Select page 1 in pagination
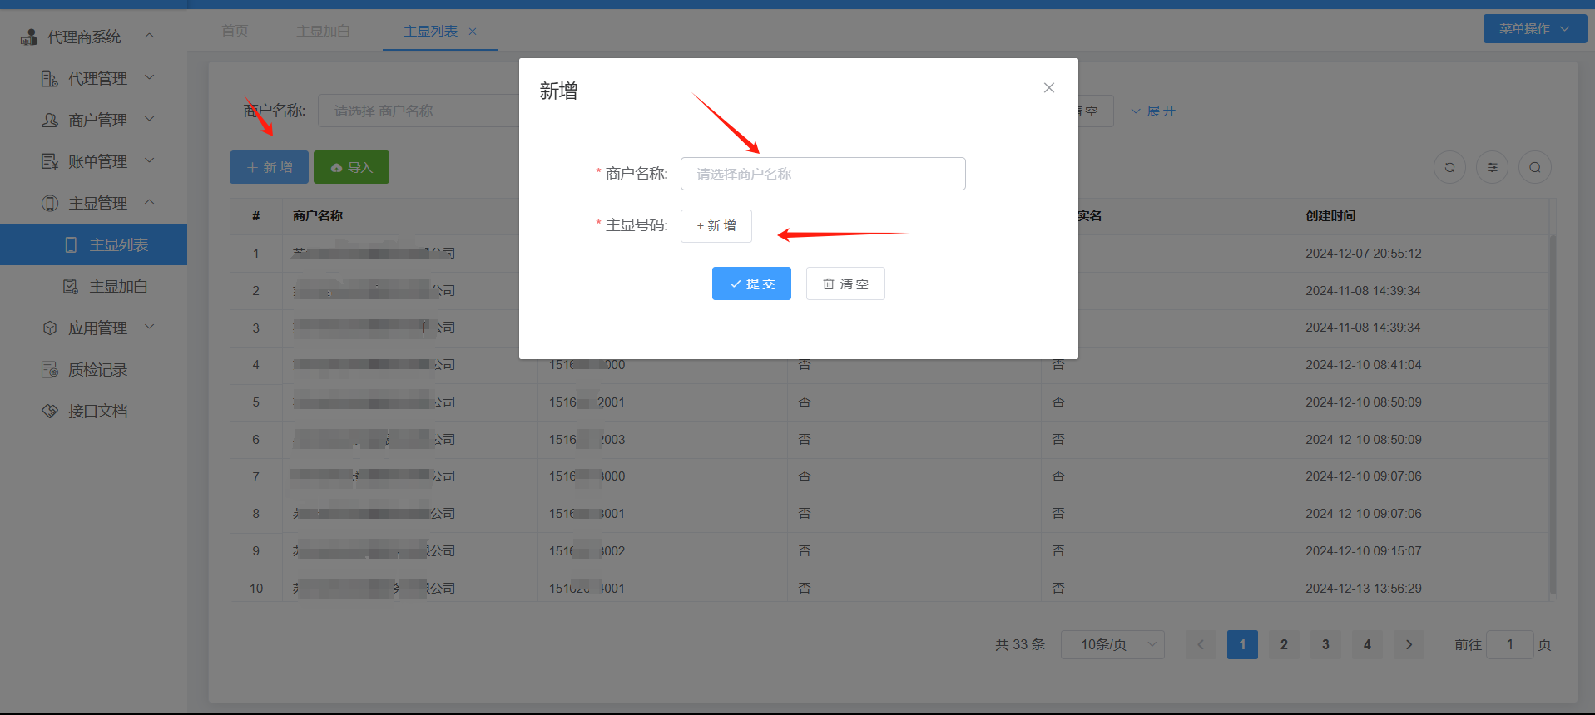This screenshot has height=715, width=1595. 1242,644
